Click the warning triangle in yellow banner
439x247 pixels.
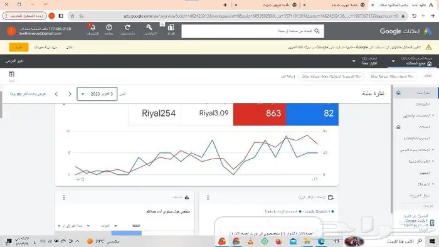tap(428, 47)
